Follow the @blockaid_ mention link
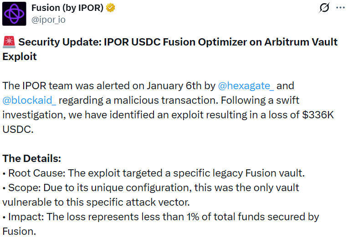This screenshot has height=243, width=348. tap(29, 100)
